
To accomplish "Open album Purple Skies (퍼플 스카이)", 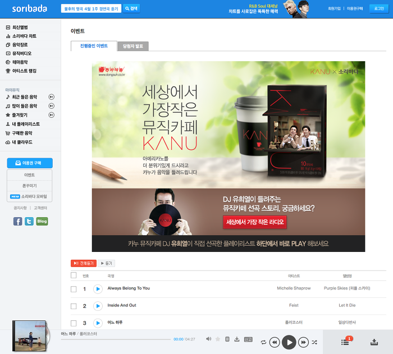I will (x=347, y=288).
